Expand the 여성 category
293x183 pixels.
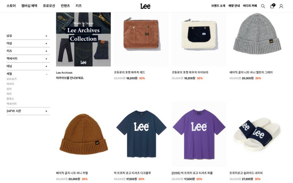[28, 43]
